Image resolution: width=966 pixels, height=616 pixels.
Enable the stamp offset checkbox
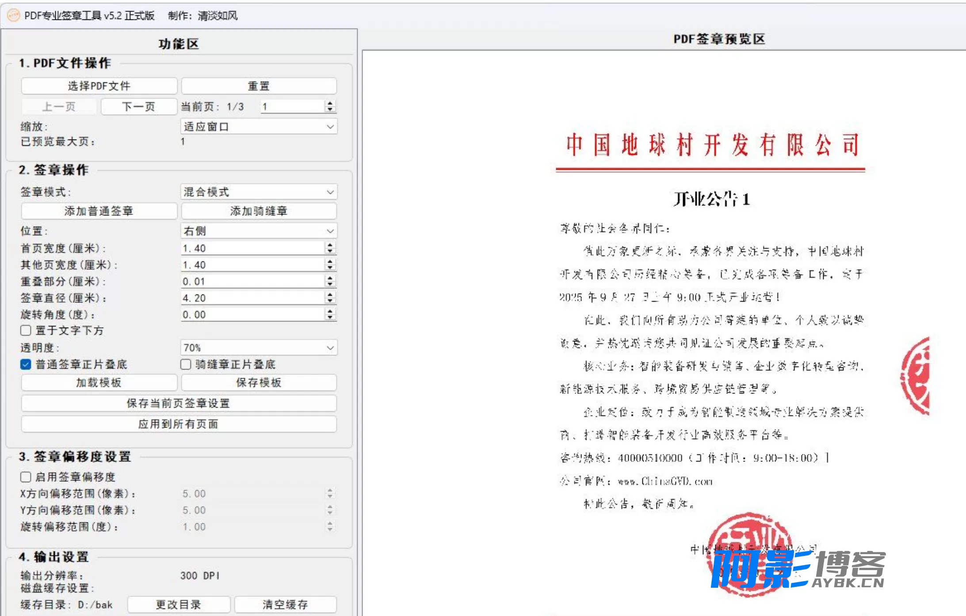tap(26, 477)
